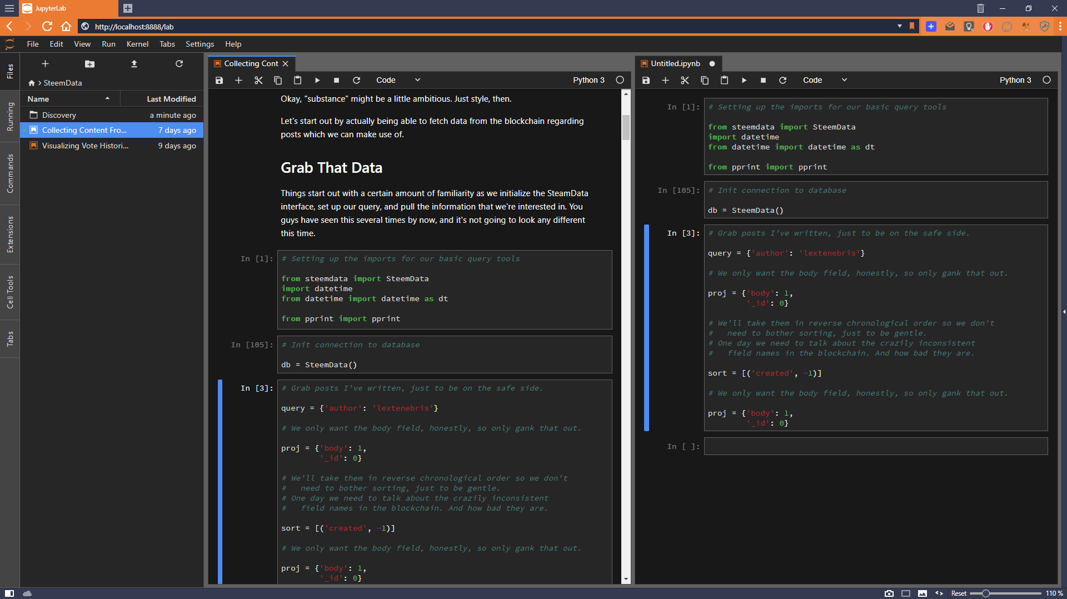Save the Untitled.ipynb notebook

646,80
